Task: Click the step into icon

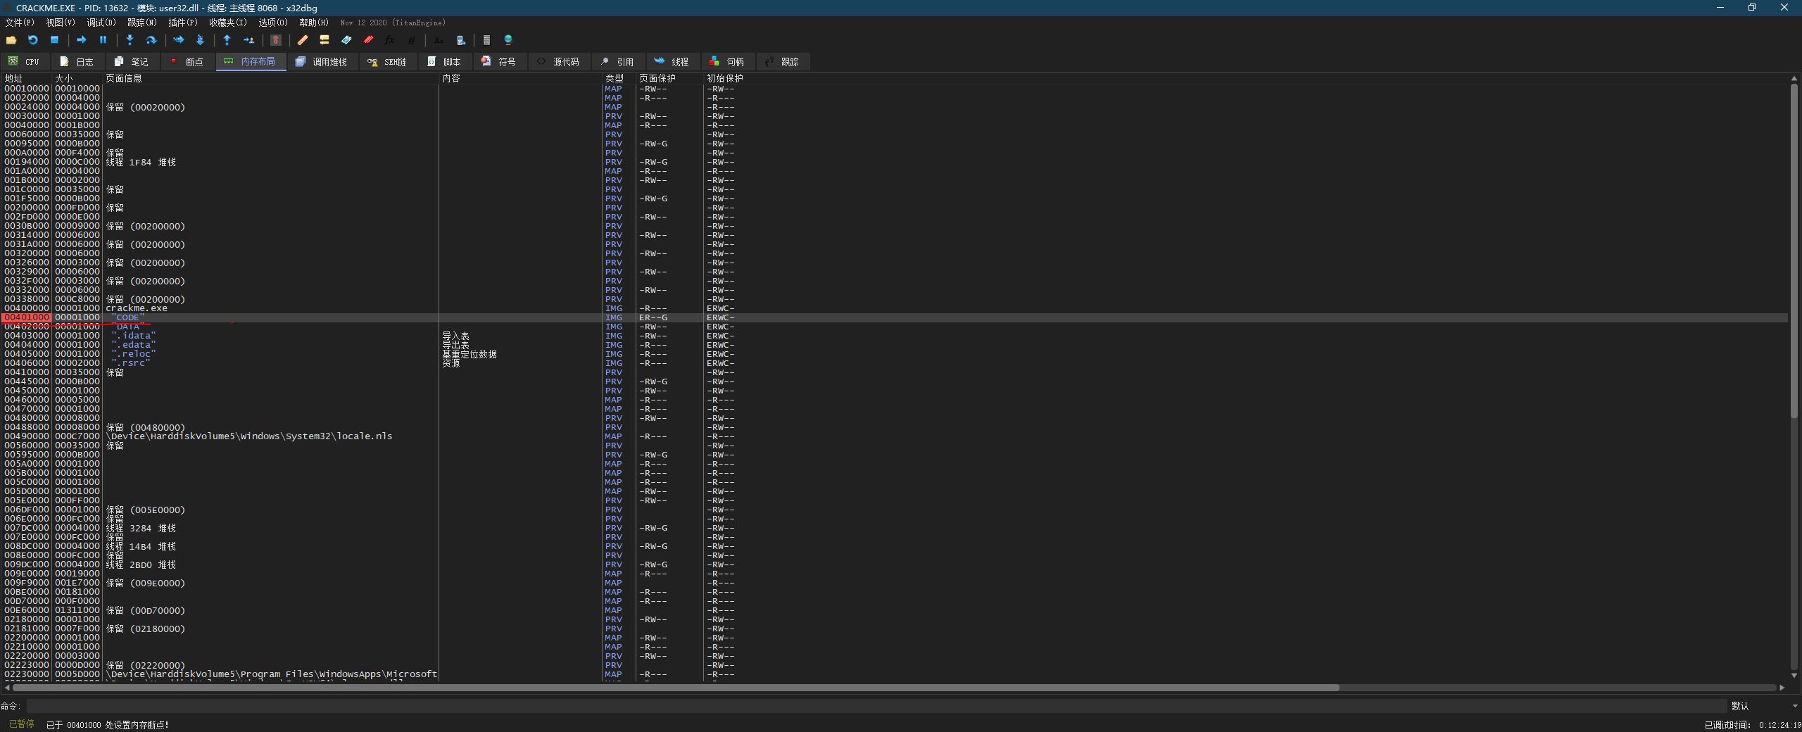Action: [x=130, y=40]
